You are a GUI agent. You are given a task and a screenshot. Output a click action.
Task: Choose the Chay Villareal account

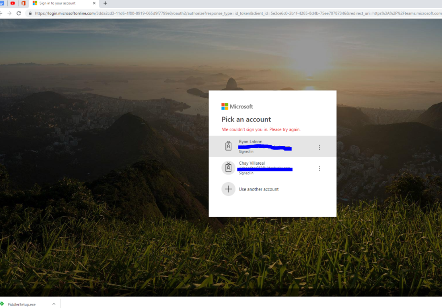pyautogui.click(x=272, y=168)
